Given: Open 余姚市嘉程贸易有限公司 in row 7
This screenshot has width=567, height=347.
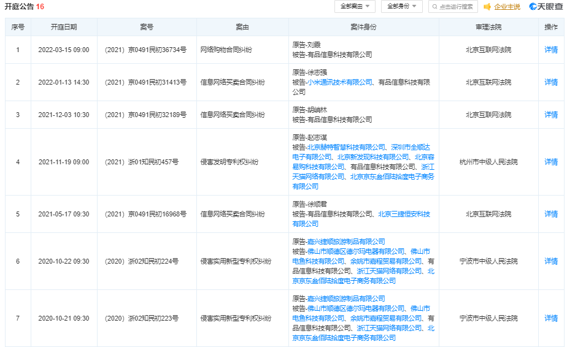Looking at the screenshot, I should pyautogui.click(x=386, y=318).
